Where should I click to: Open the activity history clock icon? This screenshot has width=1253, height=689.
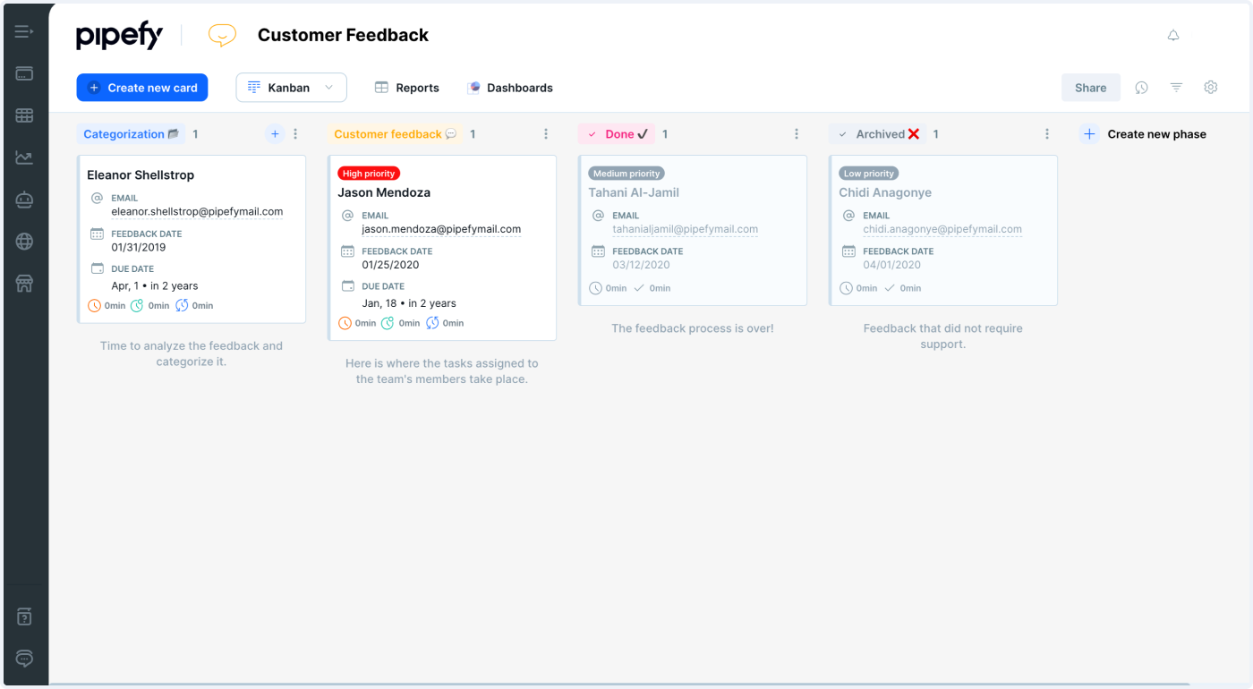[x=1141, y=87]
